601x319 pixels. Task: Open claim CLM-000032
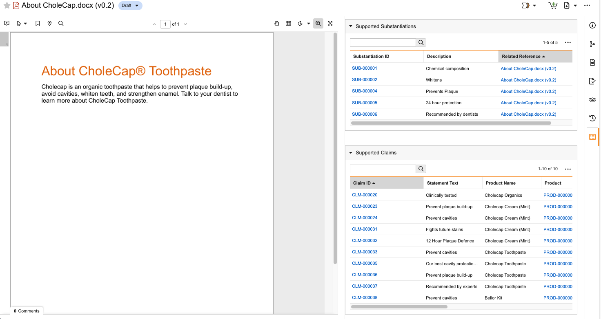point(365,240)
